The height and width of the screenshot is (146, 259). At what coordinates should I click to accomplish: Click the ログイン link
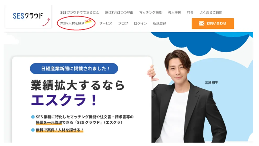point(141,23)
